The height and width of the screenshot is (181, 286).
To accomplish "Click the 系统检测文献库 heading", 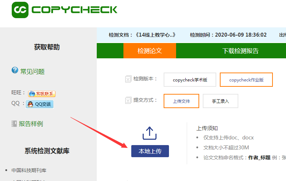I will coord(47,151).
